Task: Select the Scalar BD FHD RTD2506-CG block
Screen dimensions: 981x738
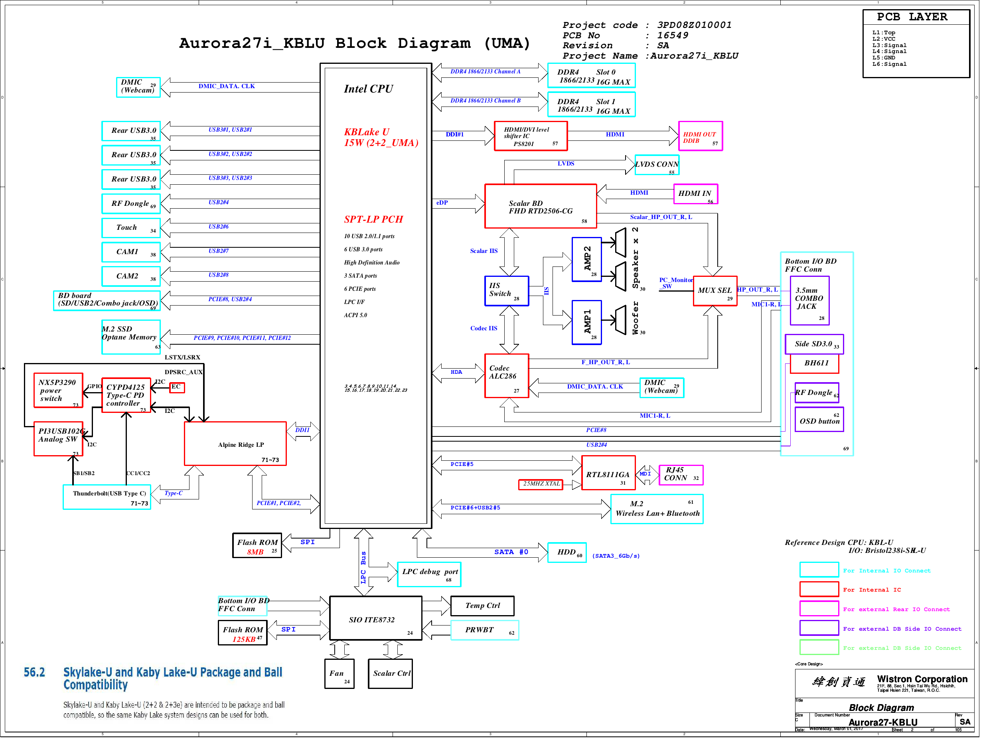Action: coord(541,206)
